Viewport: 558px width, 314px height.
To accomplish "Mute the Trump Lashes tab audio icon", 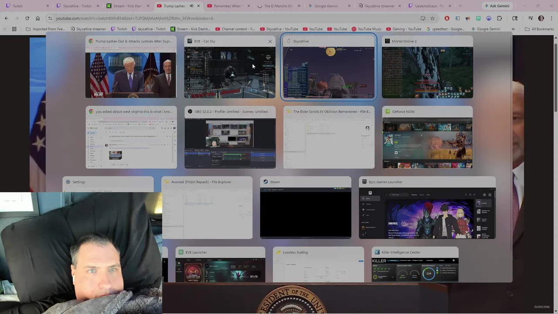I will (x=191, y=6).
